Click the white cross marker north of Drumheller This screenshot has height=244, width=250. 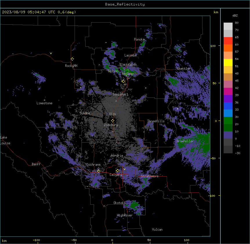(x=177, y=109)
